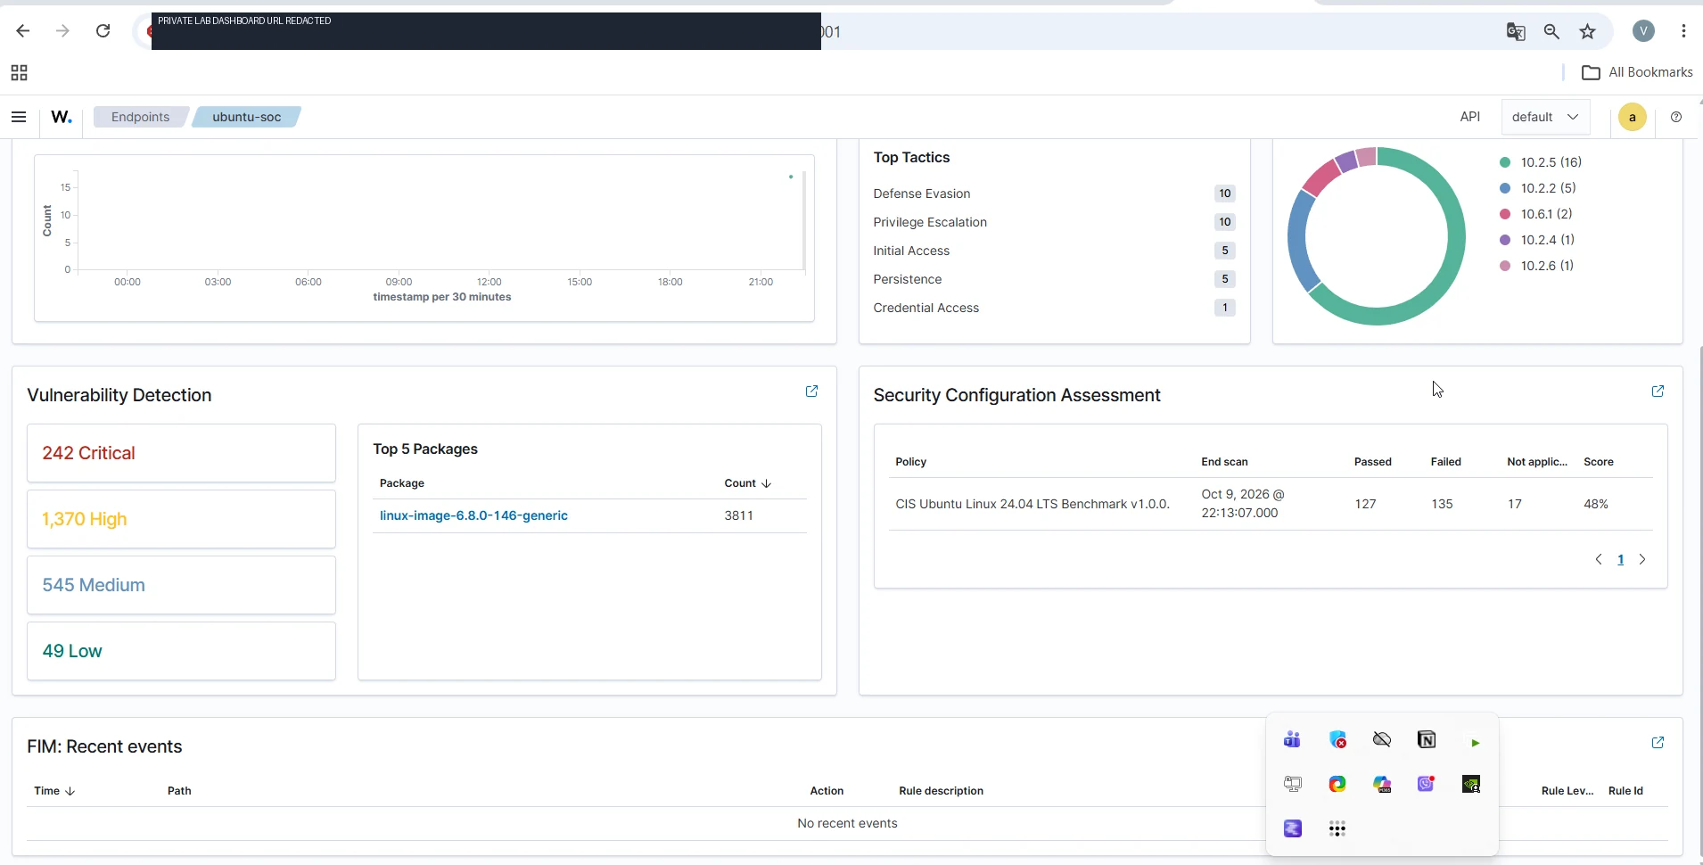Open NVIDIA tray icon
Screen dimensions: 1703x865
(1471, 784)
